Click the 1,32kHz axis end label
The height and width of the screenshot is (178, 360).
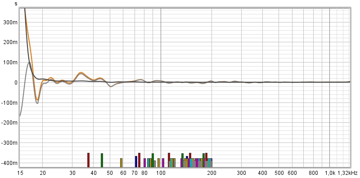(347, 173)
